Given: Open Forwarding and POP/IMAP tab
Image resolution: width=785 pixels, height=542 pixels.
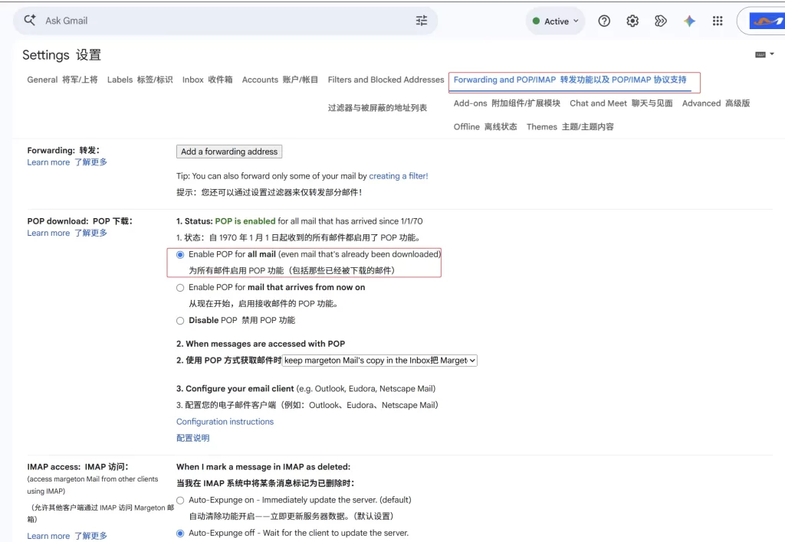Looking at the screenshot, I should pyautogui.click(x=570, y=80).
